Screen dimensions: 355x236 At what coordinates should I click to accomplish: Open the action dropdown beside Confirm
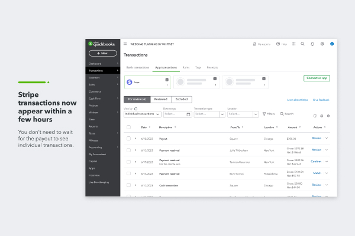click(327, 162)
